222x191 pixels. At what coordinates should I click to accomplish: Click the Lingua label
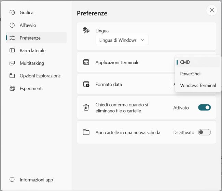pyautogui.click(x=102, y=31)
